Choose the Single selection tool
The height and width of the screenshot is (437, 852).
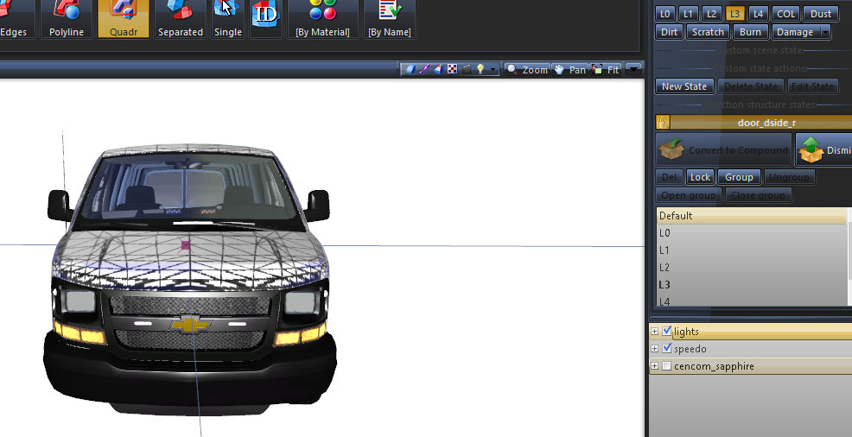(227, 19)
